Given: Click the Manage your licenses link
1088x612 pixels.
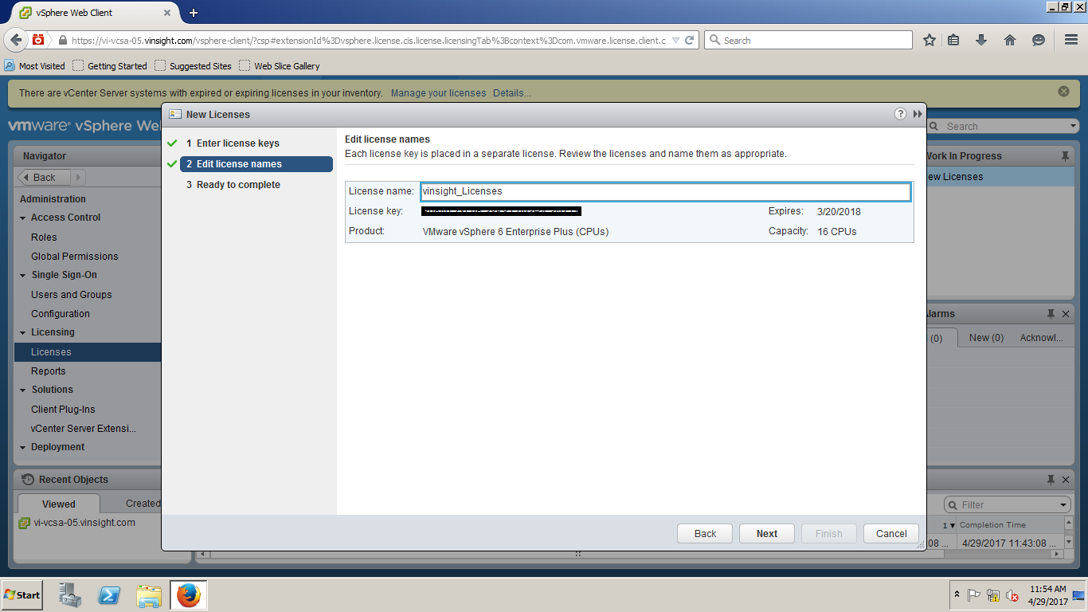Looking at the screenshot, I should [x=438, y=93].
